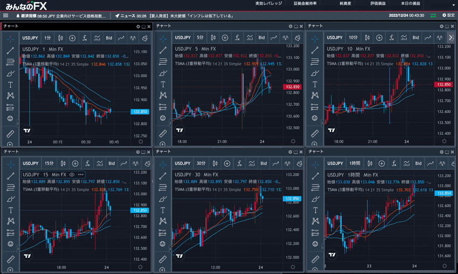The height and width of the screenshot is (274, 458).
Task: Open USDJPY symbol selector in the 1分 chart
Action: [x=30, y=38]
